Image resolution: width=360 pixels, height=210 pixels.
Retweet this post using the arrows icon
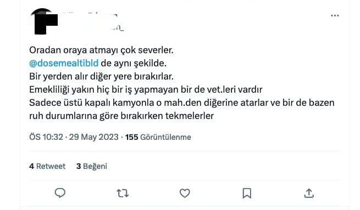tap(123, 194)
